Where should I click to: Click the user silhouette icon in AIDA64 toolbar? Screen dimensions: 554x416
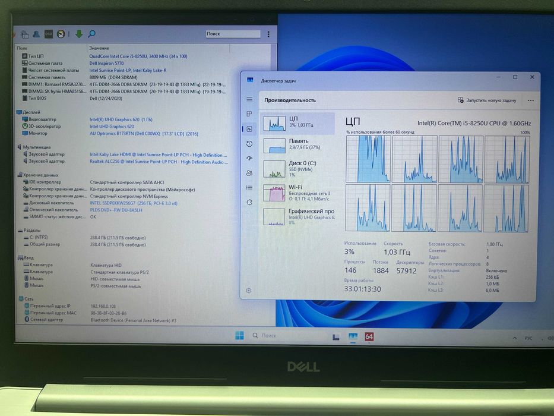(36, 34)
